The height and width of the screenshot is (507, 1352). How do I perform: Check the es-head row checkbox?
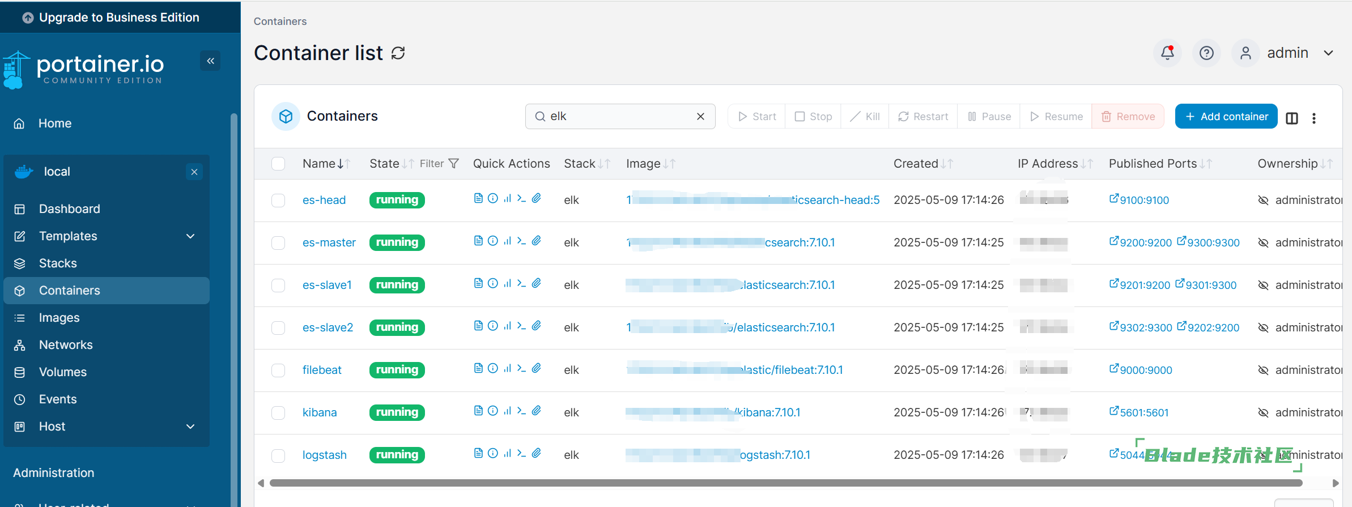pos(278,201)
